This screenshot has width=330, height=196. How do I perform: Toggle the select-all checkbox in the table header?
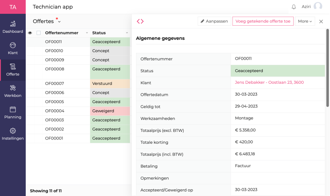click(39, 33)
